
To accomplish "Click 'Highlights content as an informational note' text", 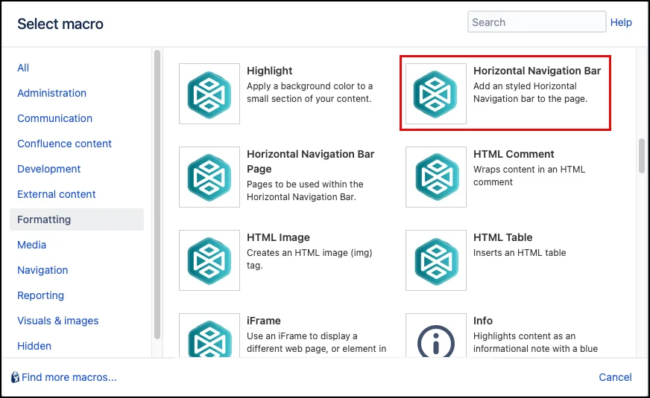I will point(536,342).
